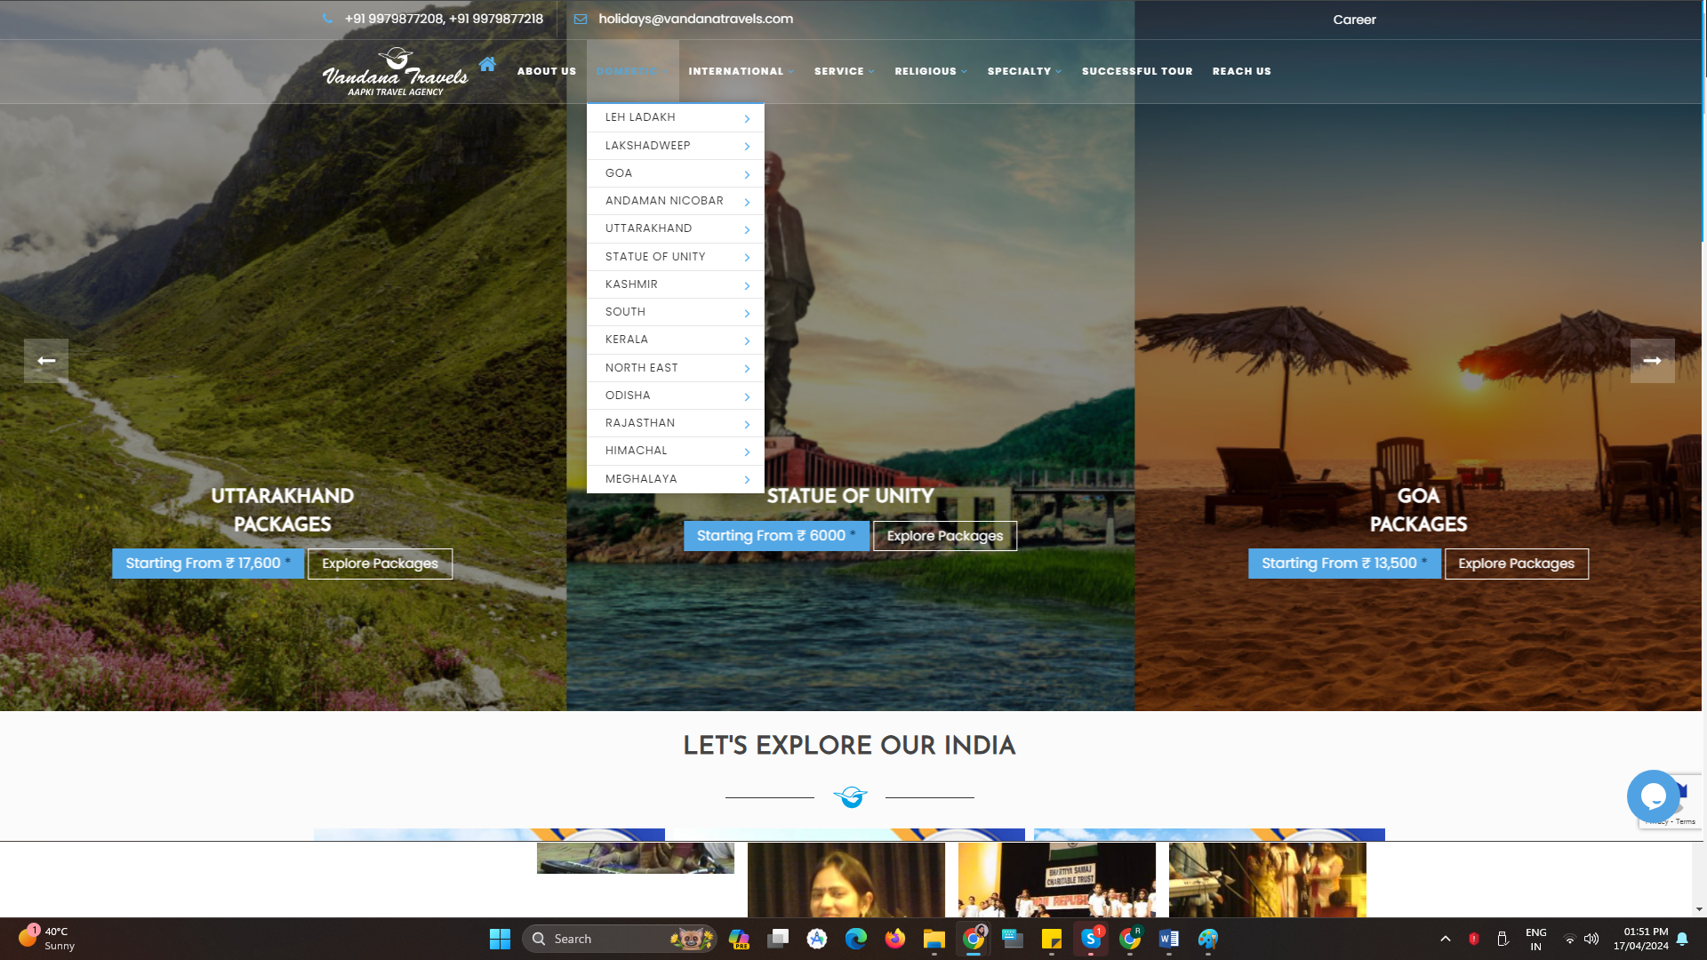Screen dimensions: 1707x960
Task: Expand the Specialty dropdown menu
Action: pos(1024,71)
